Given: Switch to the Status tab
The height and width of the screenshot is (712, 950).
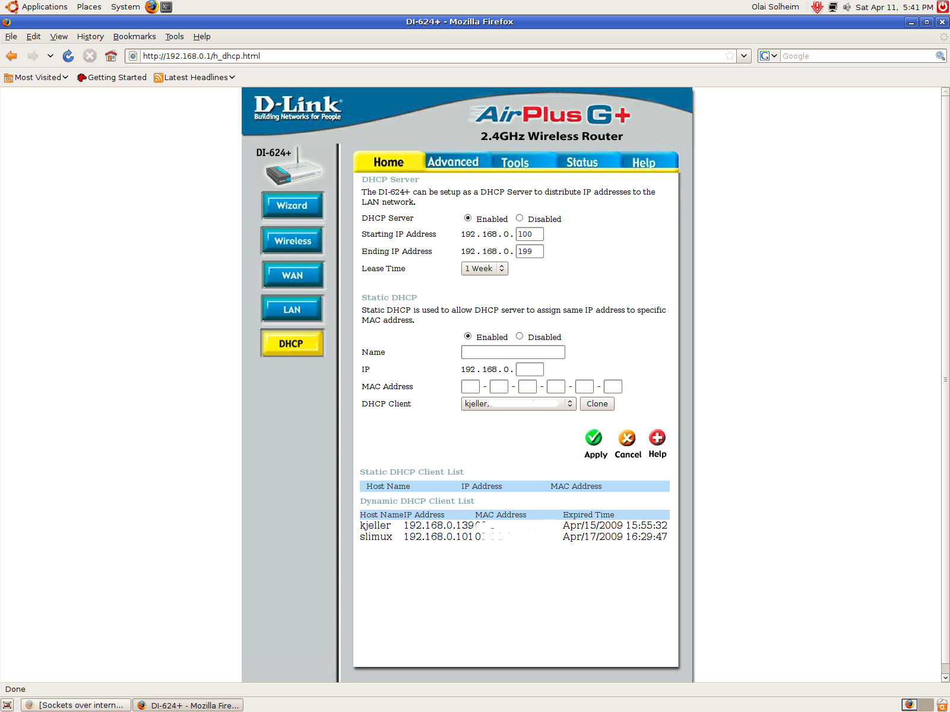Looking at the screenshot, I should [x=582, y=162].
